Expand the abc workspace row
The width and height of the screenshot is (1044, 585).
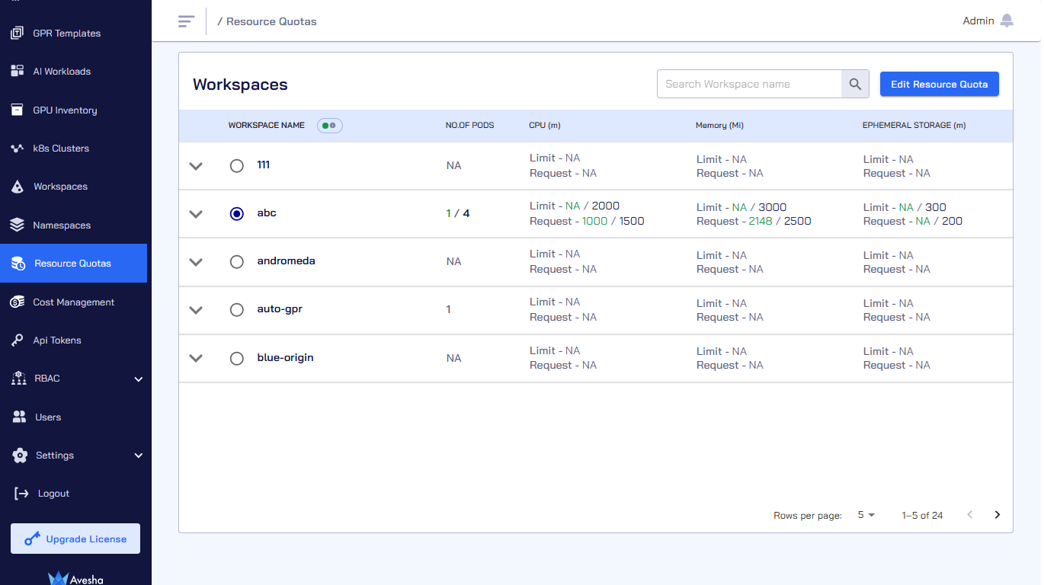(x=196, y=214)
